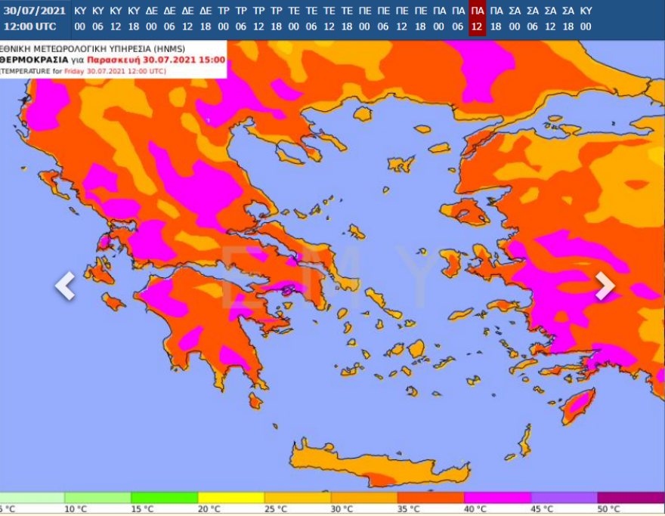Click the 30/07/2021 12:00 UTC date label
Image resolution: width=665 pixels, height=516 pixels.
coord(29,18)
